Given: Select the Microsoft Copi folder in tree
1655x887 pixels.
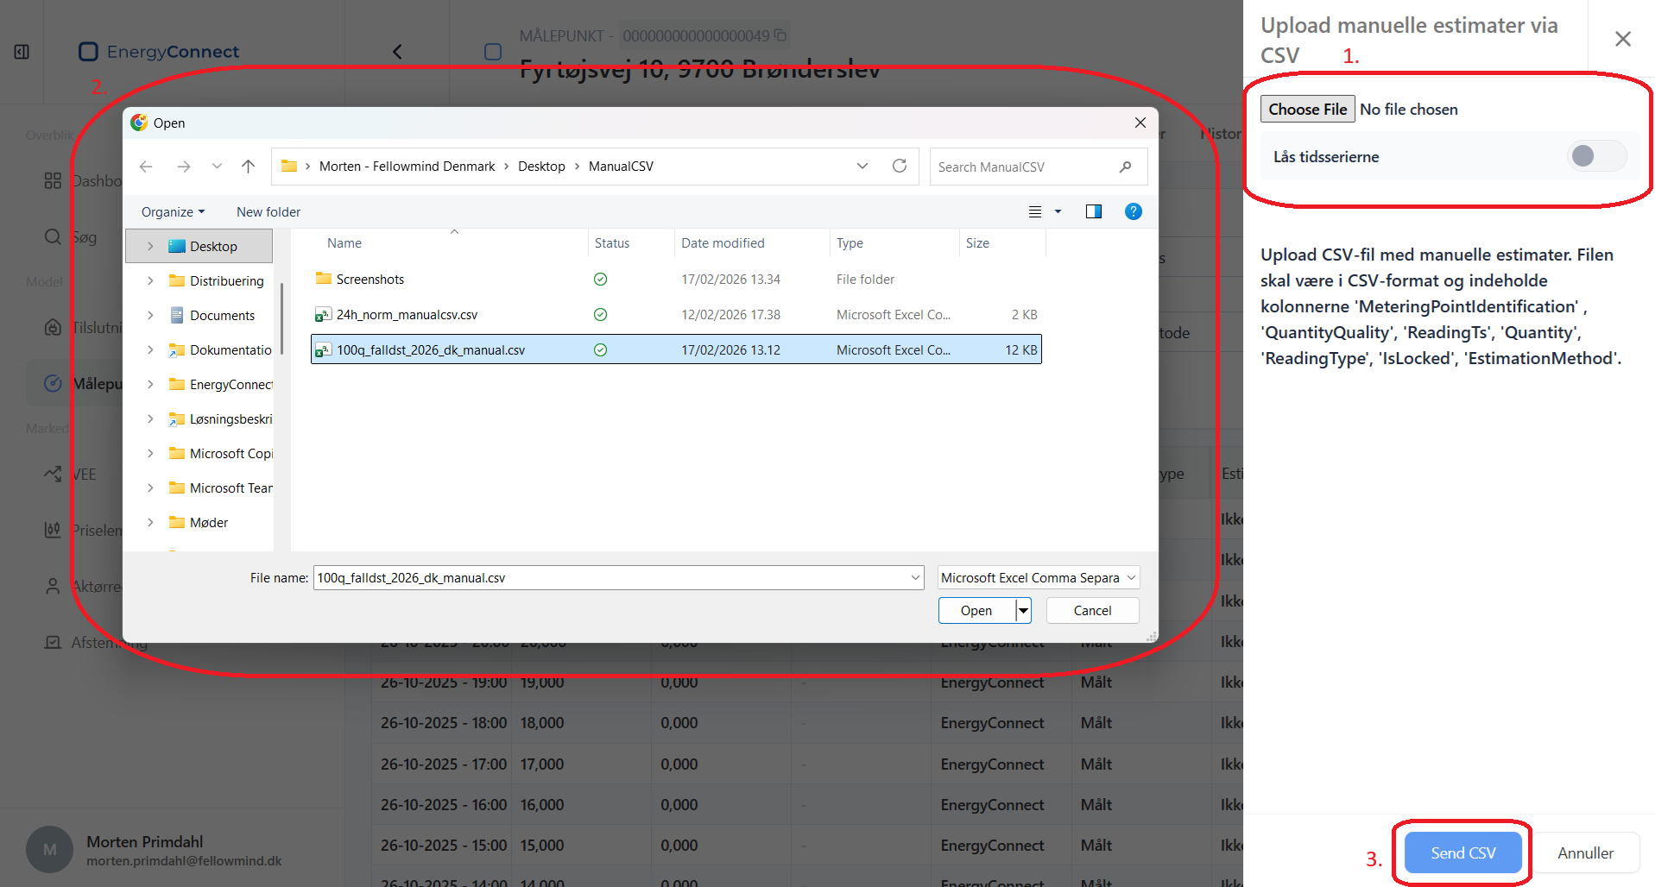Looking at the screenshot, I should click(x=220, y=453).
